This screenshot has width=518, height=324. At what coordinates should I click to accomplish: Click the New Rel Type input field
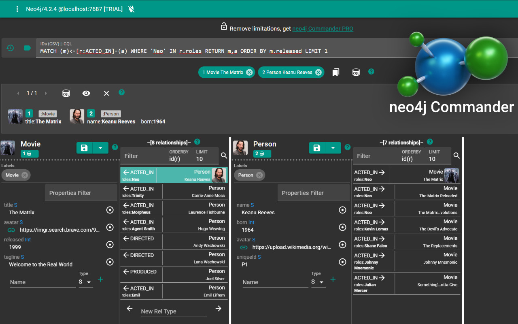click(174, 311)
